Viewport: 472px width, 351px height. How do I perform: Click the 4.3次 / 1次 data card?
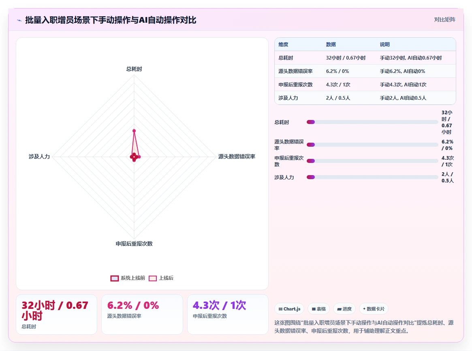(228, 315)
